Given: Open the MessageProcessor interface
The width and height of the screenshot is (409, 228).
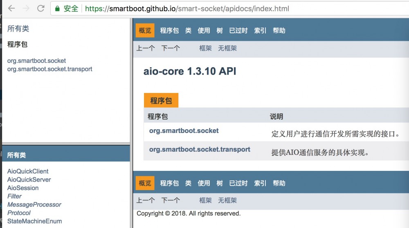Looking at the screenshot, I should click(x=34, y=205).
